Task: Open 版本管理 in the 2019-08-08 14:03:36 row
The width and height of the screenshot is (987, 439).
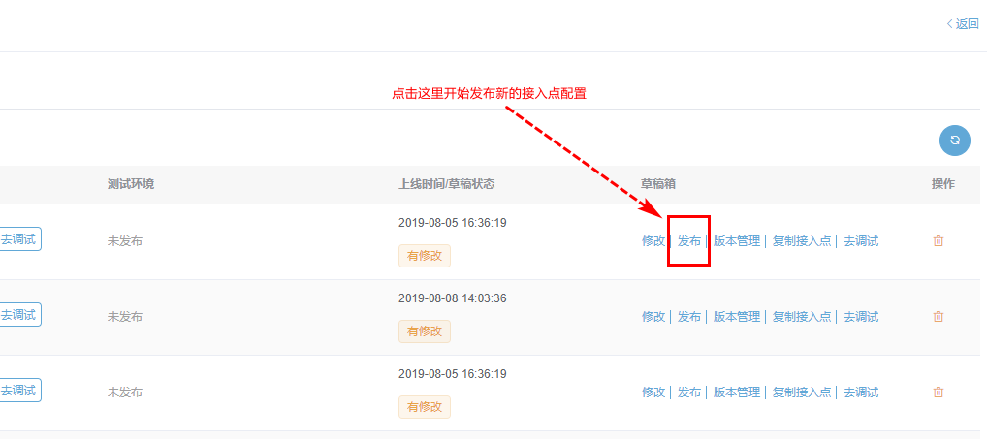Action: (737, 316)
